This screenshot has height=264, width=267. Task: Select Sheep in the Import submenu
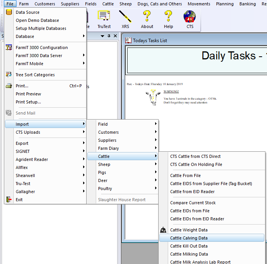tap(123, 164)
